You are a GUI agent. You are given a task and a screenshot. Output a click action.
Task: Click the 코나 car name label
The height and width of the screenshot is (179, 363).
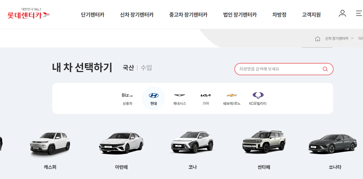(x=192, y=167)
